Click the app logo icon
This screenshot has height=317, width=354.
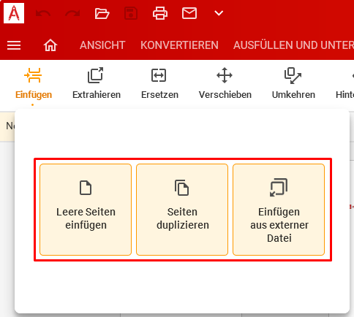pyautogui.click(x=14, y=13)
